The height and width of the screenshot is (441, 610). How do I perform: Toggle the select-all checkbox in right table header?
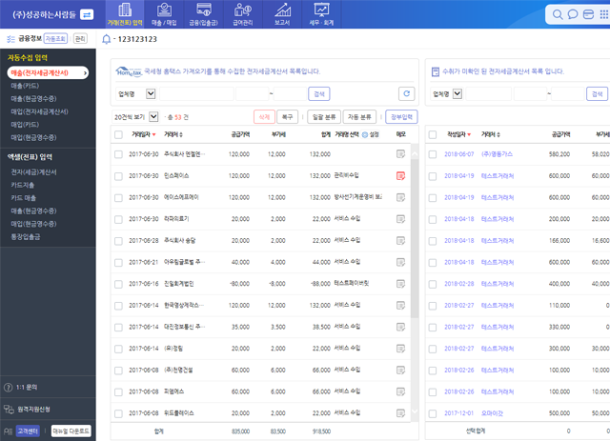click(x=432, y=134)
